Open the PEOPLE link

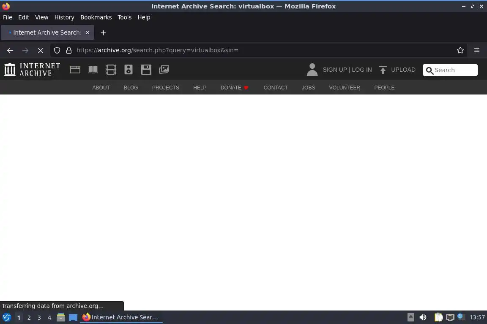click(384, 88)
